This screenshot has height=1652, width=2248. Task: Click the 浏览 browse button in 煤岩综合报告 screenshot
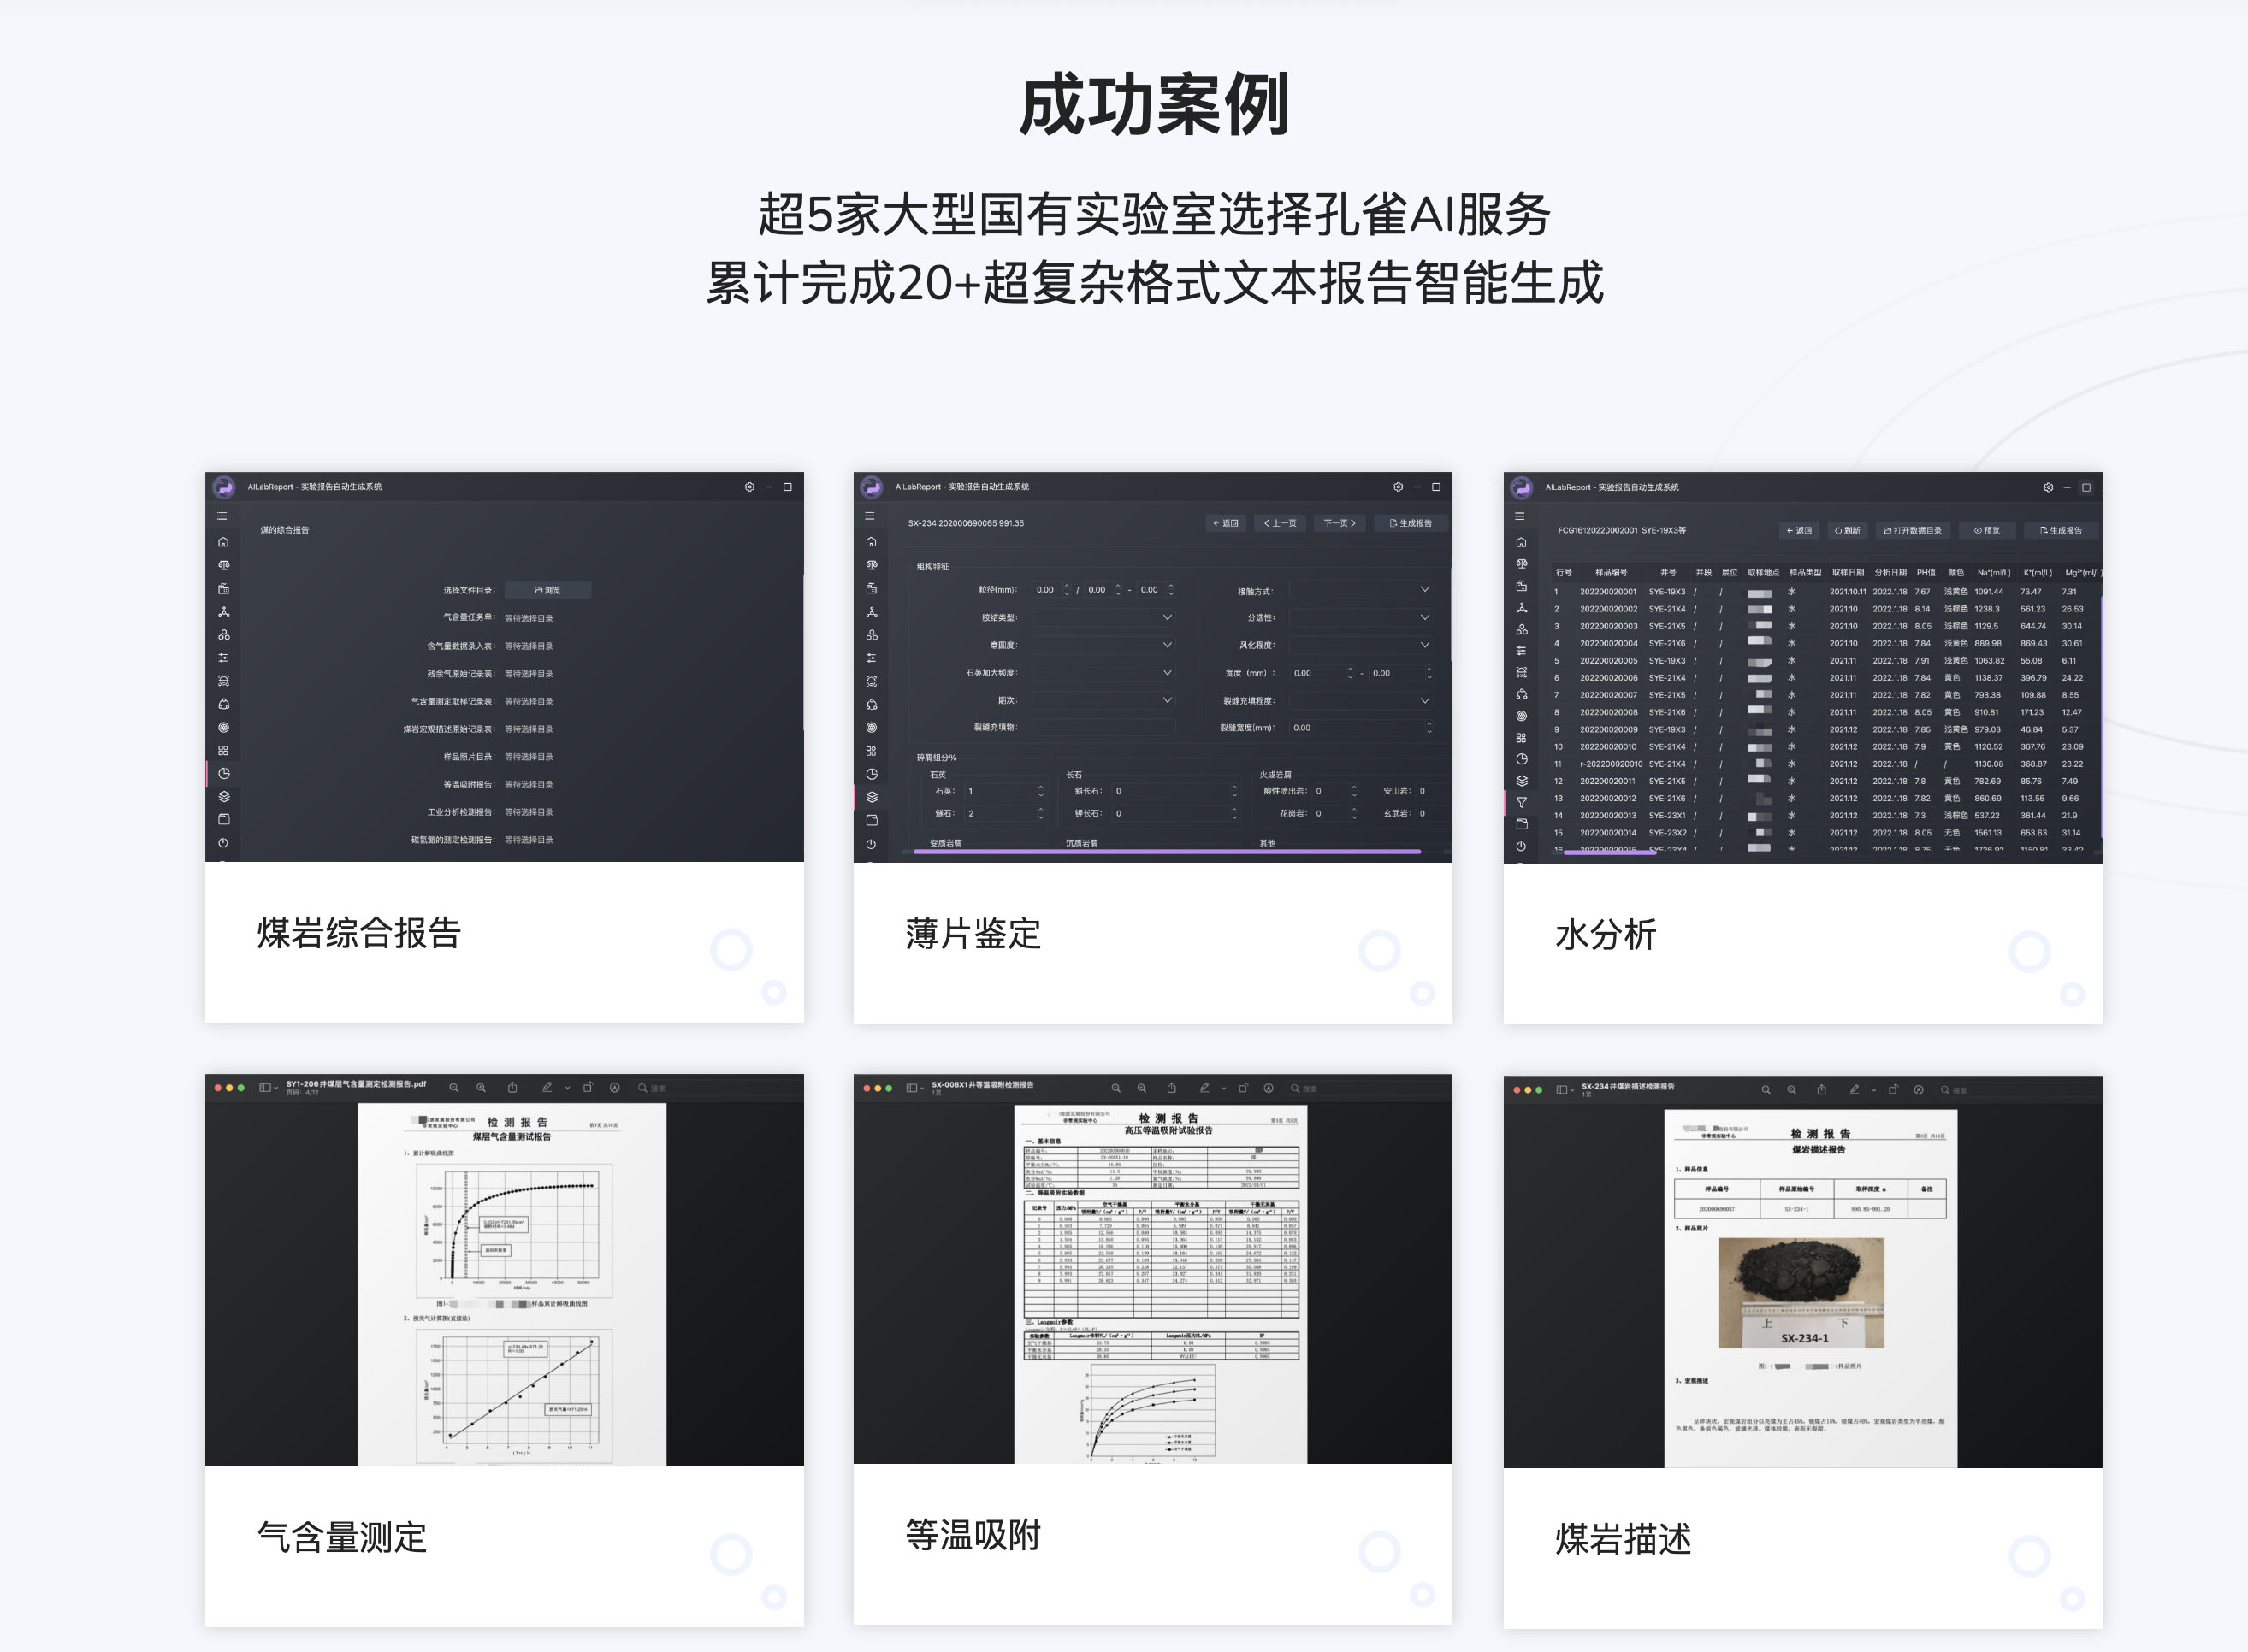[x=547, y=590]
